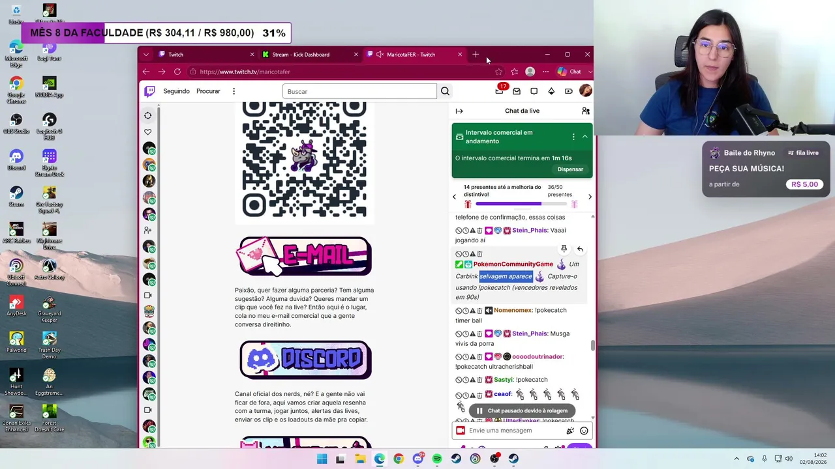Open the Ubisoft Connect desktop shortcut
835x469 pixels.
tap(16, 272)
